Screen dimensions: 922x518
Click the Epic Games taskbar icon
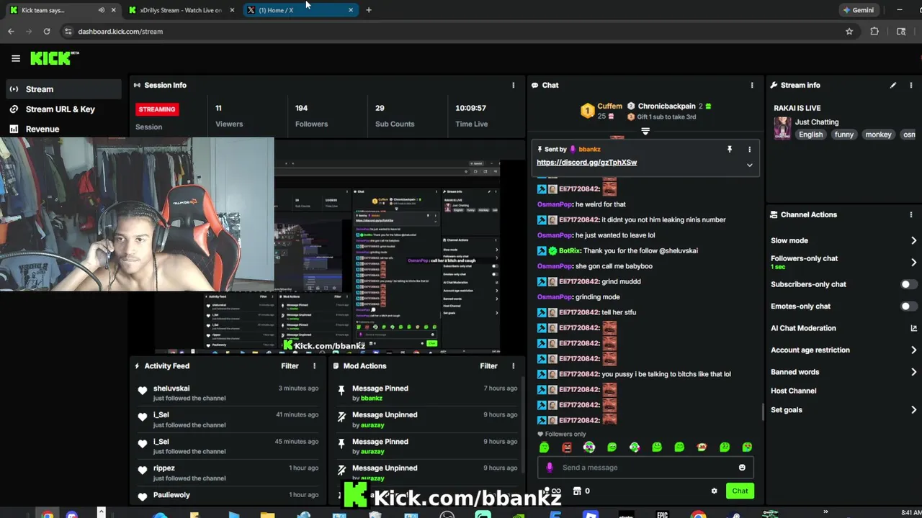pos(662,514)
